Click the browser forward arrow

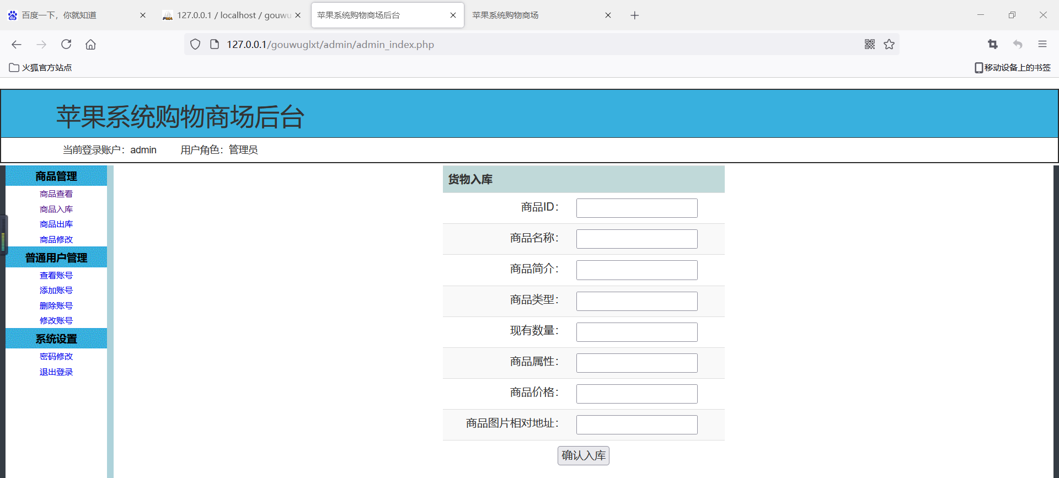click(41, 45)
